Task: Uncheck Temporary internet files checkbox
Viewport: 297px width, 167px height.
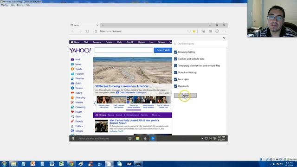Action: pyautogui.click(x=175, y=66)
